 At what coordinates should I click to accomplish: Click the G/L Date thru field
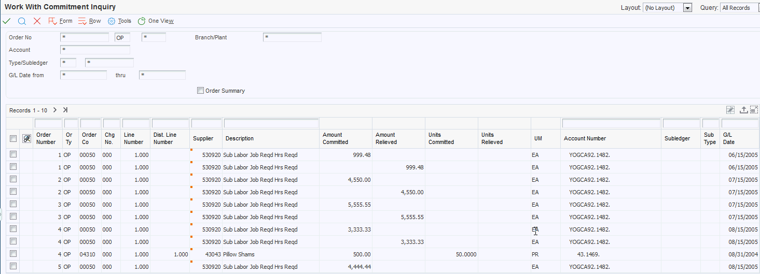(x=162, y=75)
